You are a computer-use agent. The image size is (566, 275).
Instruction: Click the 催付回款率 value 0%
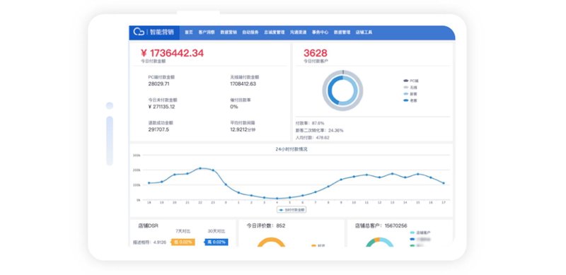click(234, 107)
